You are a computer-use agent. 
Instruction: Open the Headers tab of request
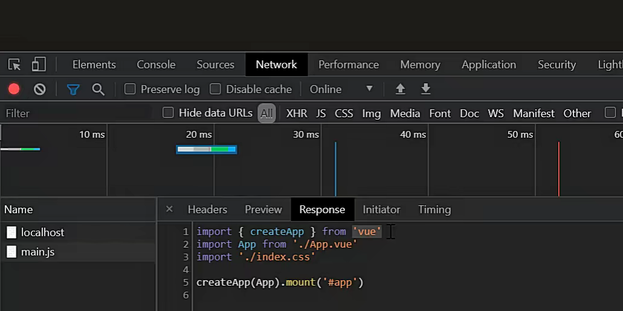(207, 210)
